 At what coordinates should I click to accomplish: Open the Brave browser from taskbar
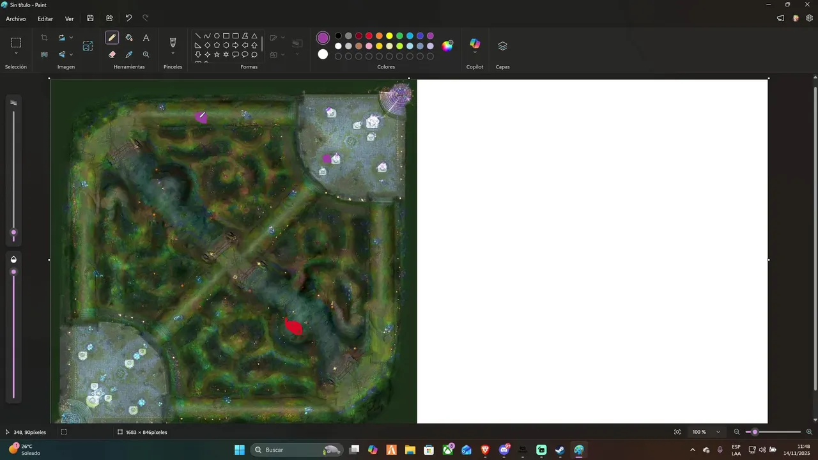click(x=485, y=450)
